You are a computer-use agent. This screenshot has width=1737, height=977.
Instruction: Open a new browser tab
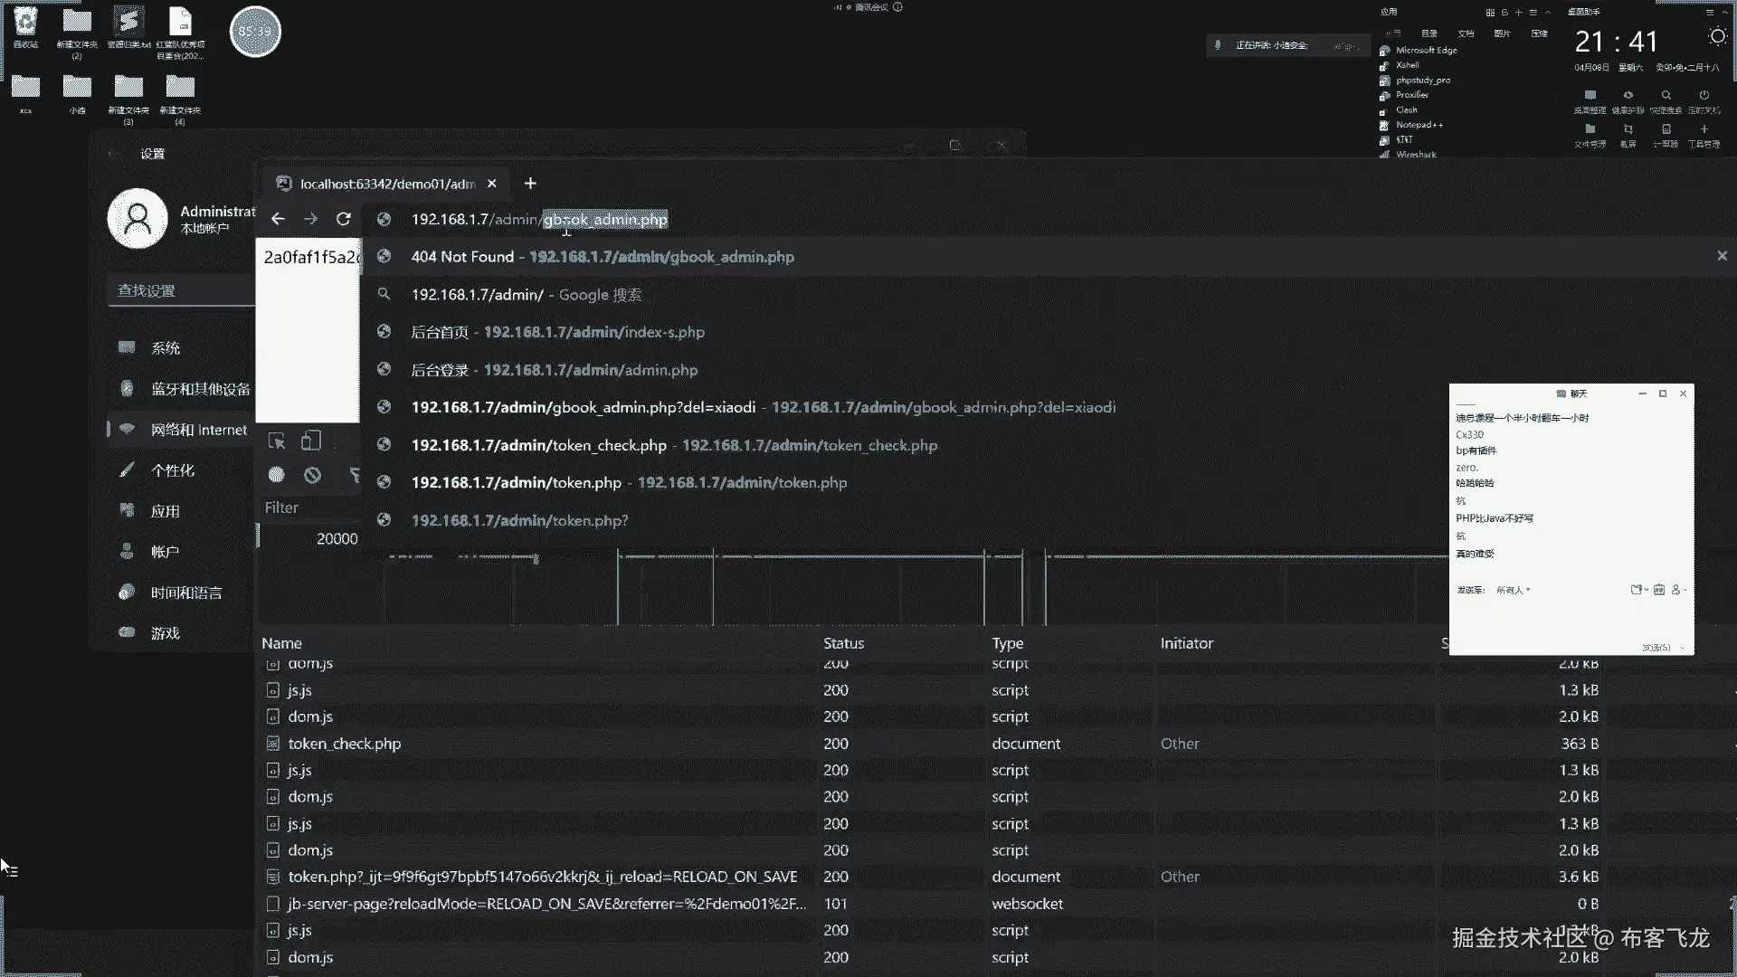coord(530,184)
